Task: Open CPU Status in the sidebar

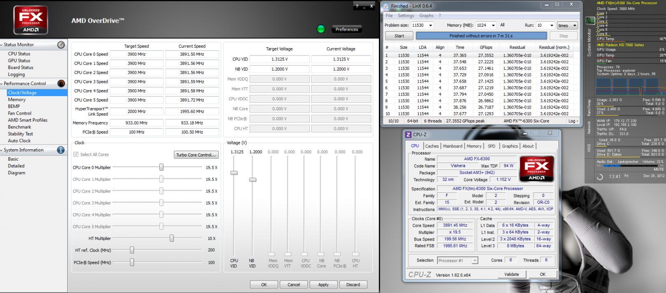Action: coord(19,54)
